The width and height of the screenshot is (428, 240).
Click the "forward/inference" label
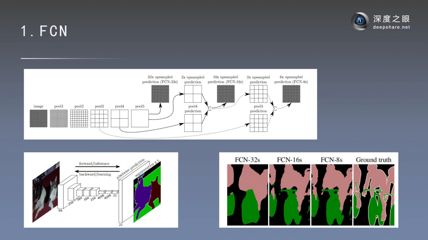[x=94, y=163]
